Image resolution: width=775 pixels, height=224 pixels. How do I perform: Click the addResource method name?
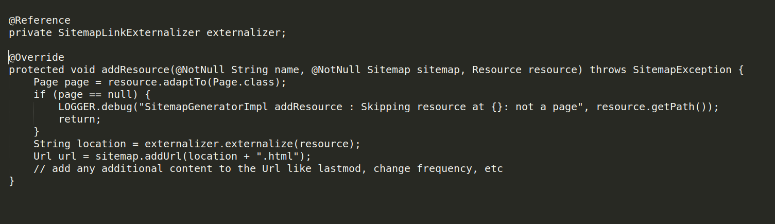pos(135,70)
